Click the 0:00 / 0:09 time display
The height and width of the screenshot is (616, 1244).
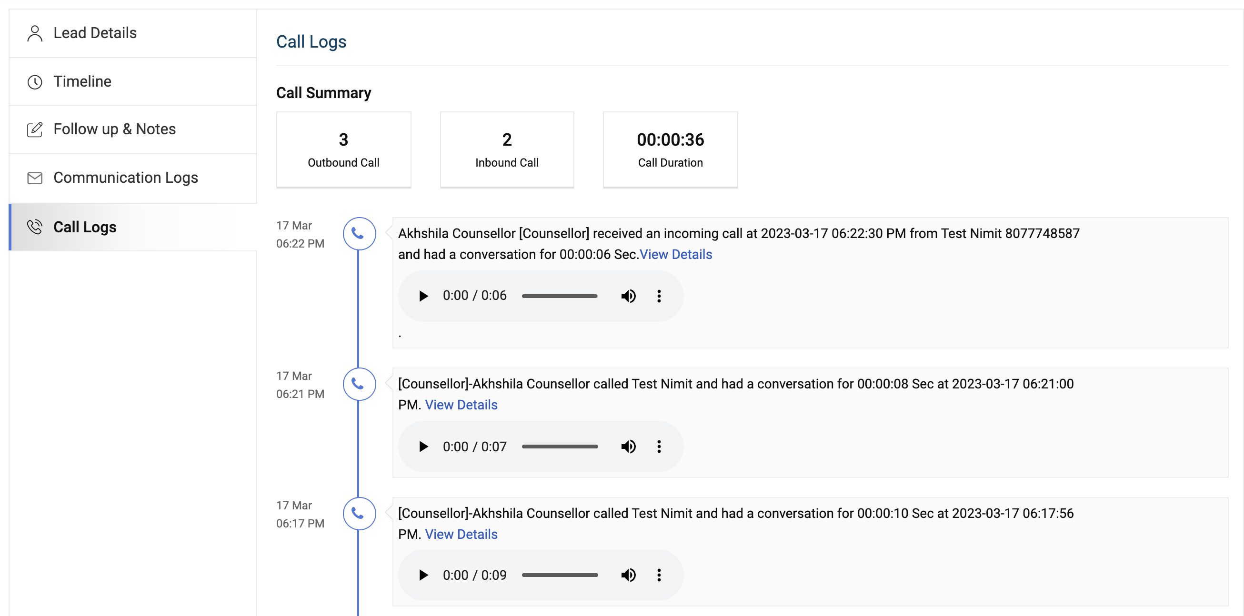pos(475,576)
